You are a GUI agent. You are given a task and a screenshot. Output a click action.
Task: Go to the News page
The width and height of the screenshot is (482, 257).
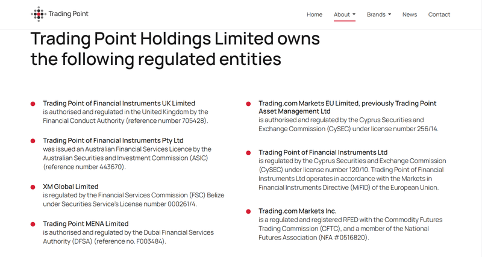point(410,14)
